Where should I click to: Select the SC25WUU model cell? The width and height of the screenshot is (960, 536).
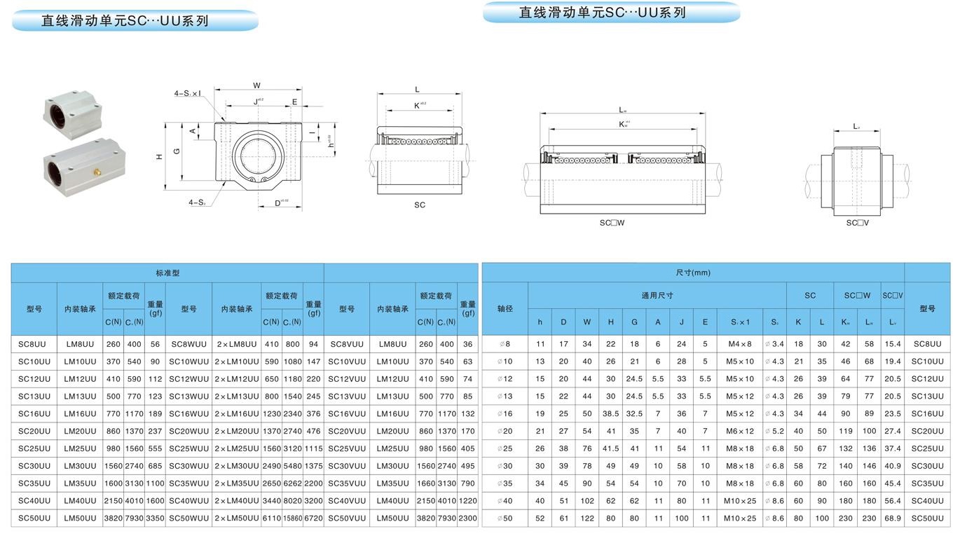[188, 448]
